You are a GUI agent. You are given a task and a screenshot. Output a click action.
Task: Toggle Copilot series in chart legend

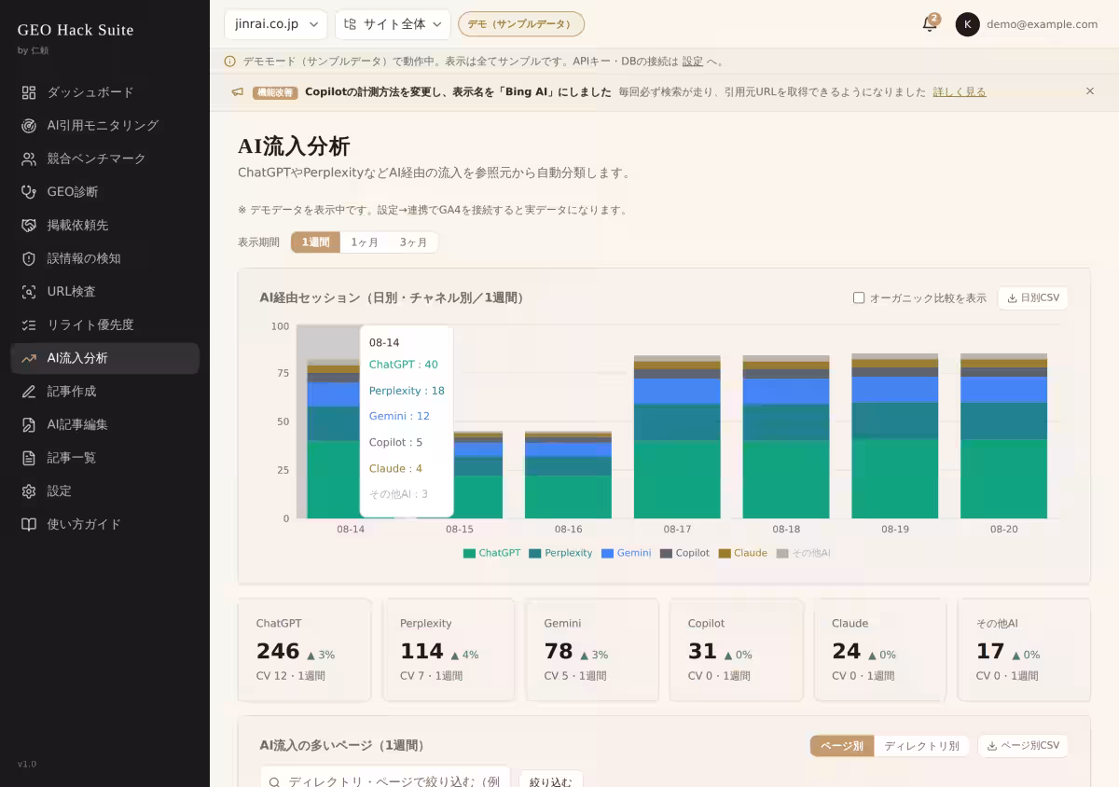click(x=684, y=553)
